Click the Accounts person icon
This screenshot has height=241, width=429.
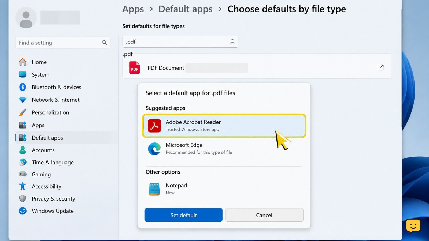coord(23,150)
